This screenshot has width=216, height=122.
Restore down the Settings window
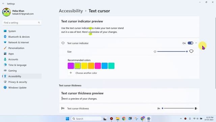(206, 2)
